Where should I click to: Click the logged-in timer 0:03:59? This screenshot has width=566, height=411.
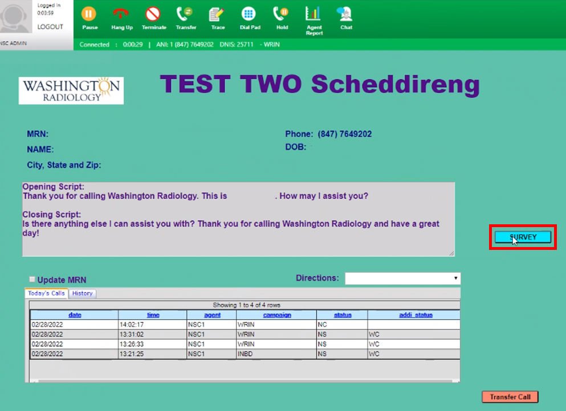pyautogui.click(x=45, y=13)
